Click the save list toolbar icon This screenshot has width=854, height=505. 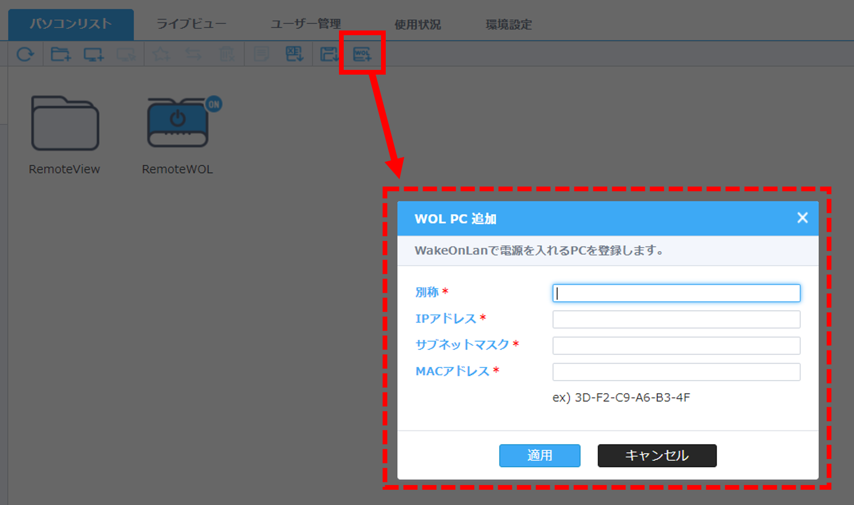(x=328, y=53)
